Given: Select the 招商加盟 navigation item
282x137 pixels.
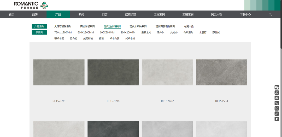Looking at the screenshot, I should pyautogui.click(x=131, y=14).
